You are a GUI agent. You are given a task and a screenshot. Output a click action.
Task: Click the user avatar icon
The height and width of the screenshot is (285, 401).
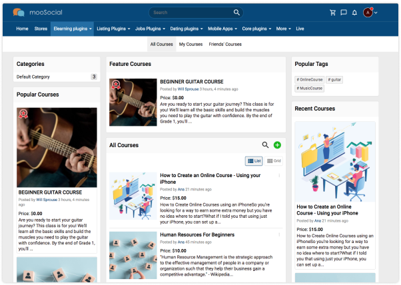point(368,13)
